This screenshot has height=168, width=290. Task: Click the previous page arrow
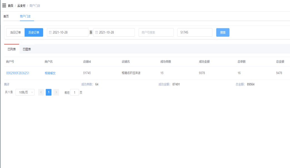tap(41, 92)
